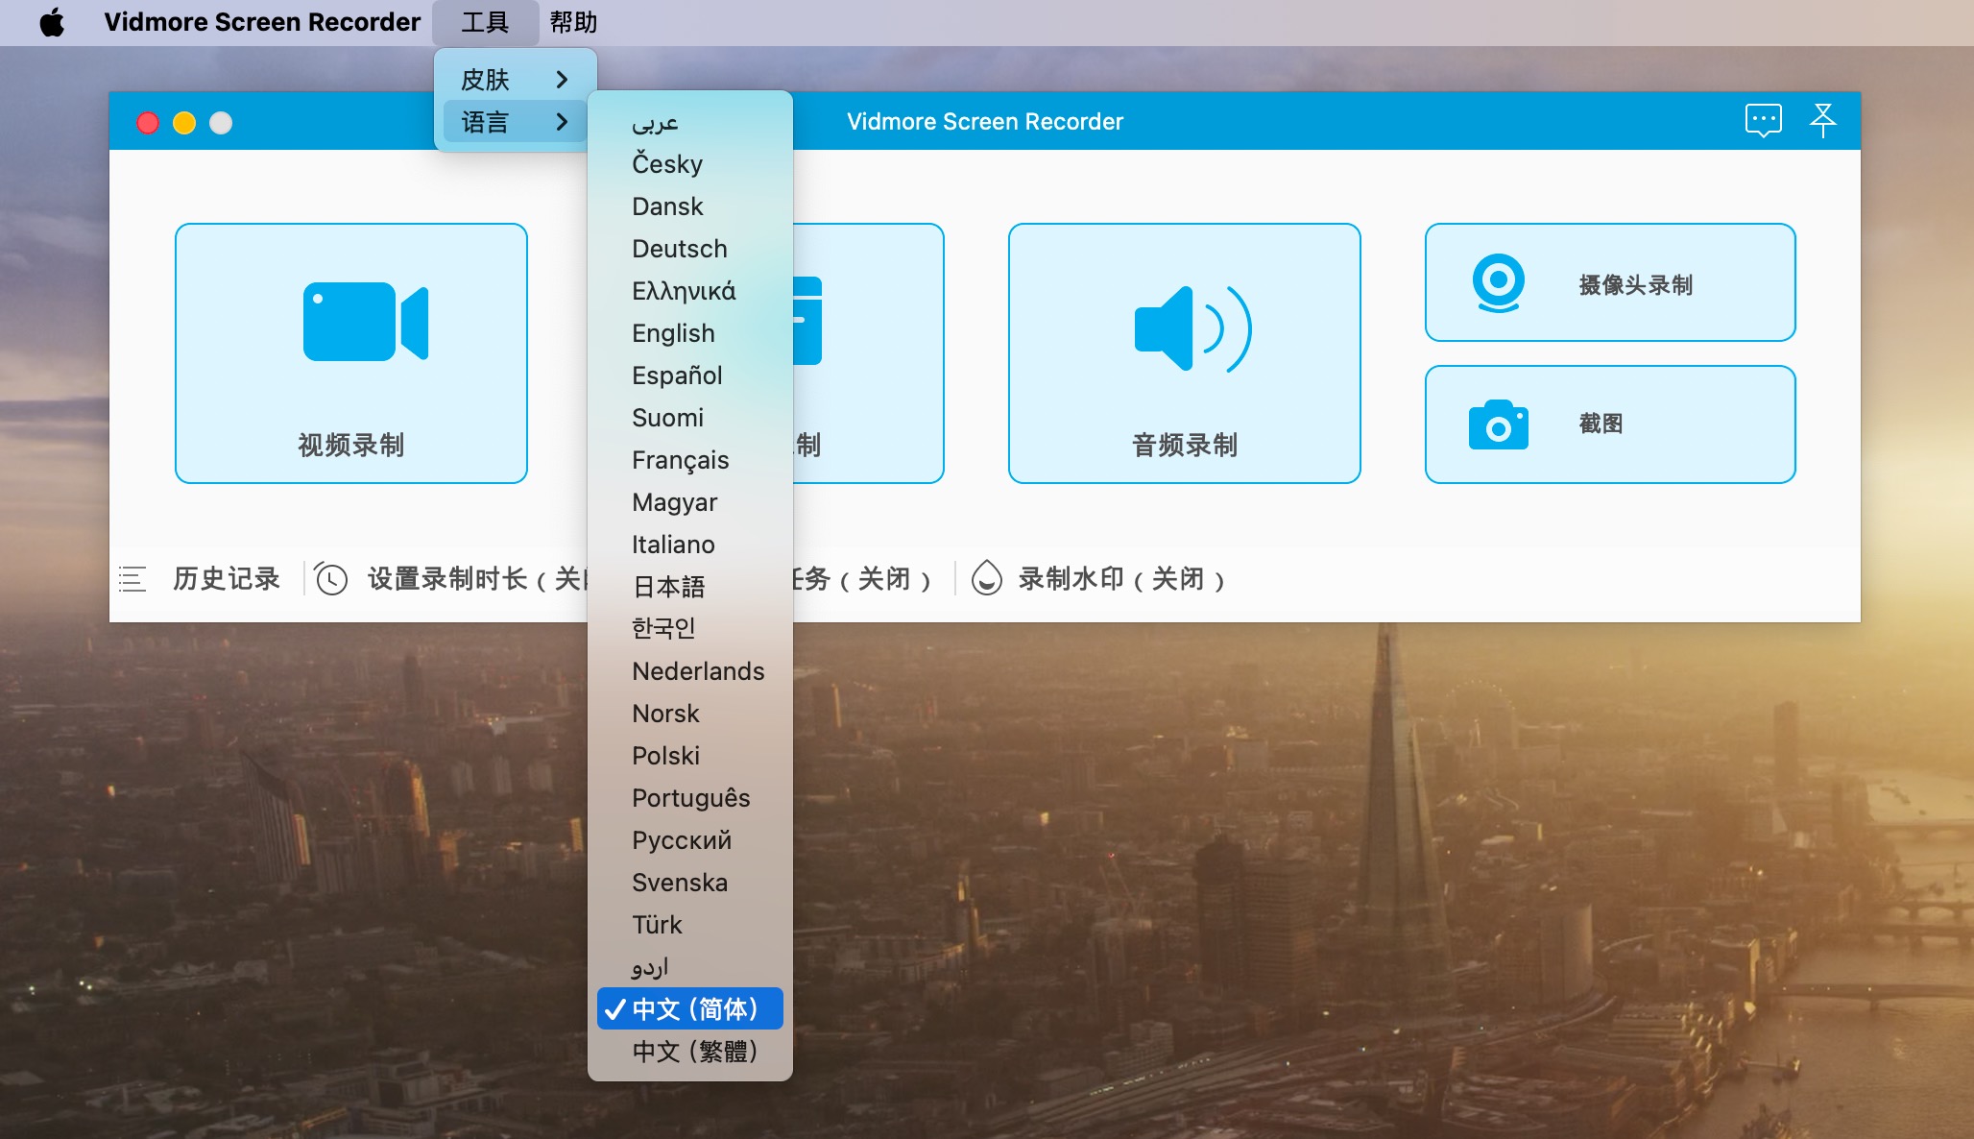
Task: Open the 工具 menu in menu bar
Action: [485, 22]
